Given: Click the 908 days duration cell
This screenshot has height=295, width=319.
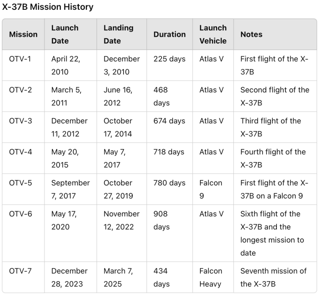Looking at the screenshot, I should (169, 233).
